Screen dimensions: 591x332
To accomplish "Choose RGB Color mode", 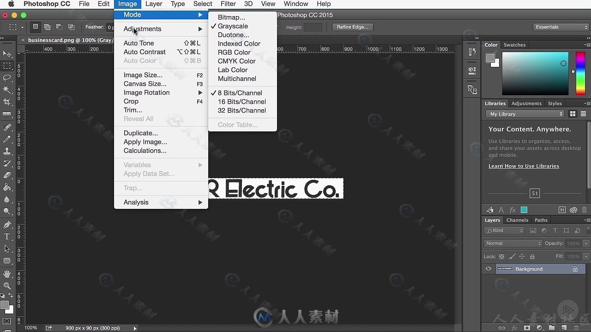I will coord(234,53).
